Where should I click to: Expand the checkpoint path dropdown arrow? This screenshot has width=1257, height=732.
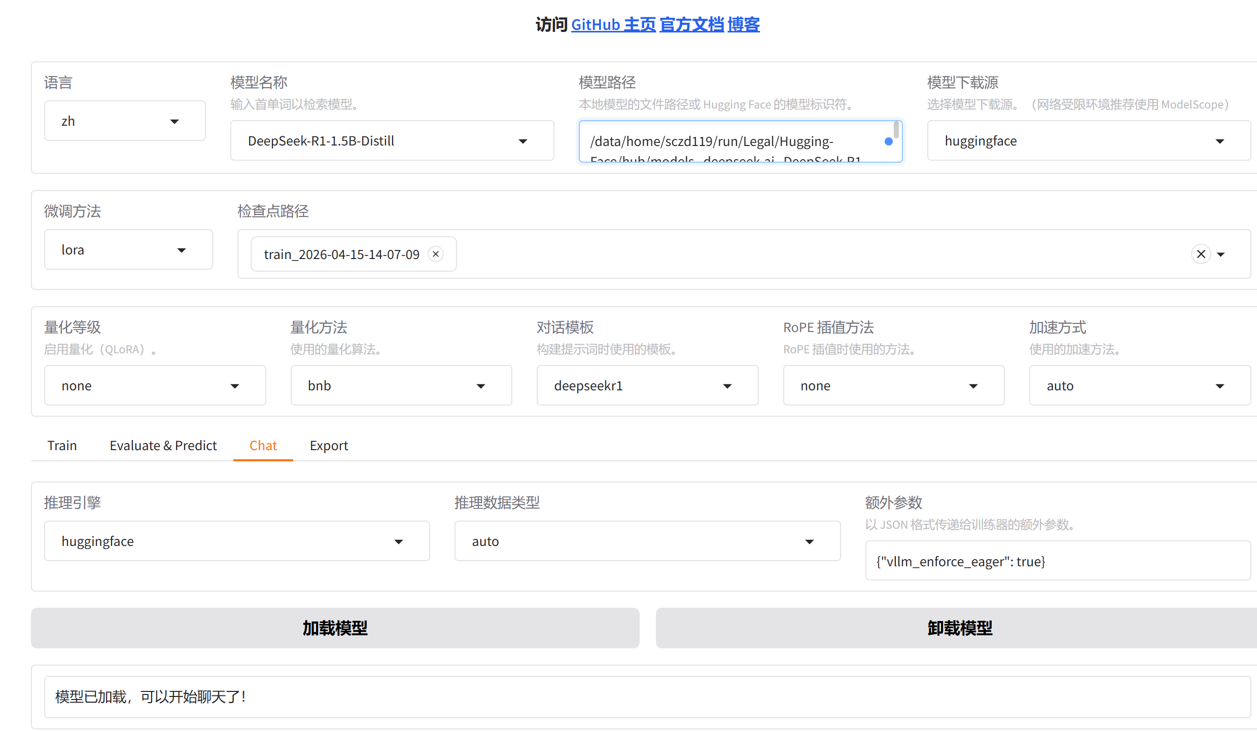(x=1221, y=254)
